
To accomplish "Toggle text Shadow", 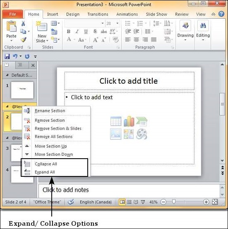I will (95, 31).
